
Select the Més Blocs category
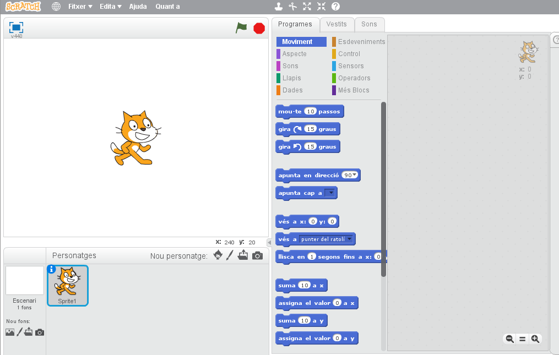(353, 90)
